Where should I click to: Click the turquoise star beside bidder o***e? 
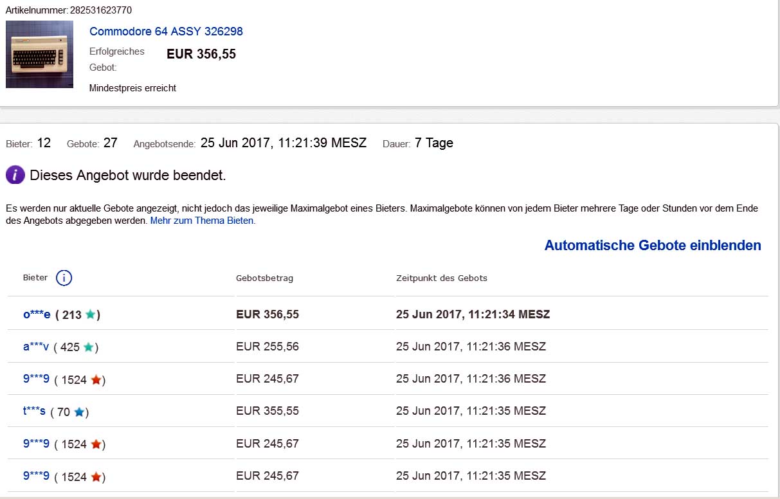point(91,315)
